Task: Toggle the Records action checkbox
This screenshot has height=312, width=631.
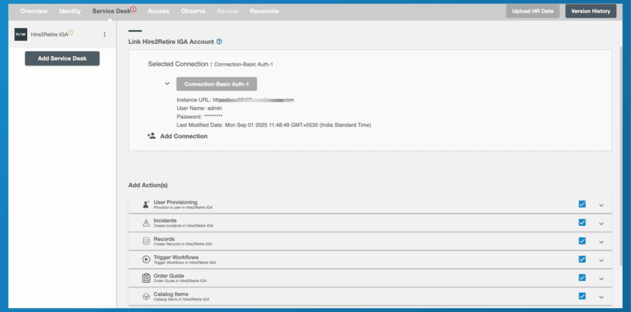Action: pyautogui.click(x=582, y=241)
